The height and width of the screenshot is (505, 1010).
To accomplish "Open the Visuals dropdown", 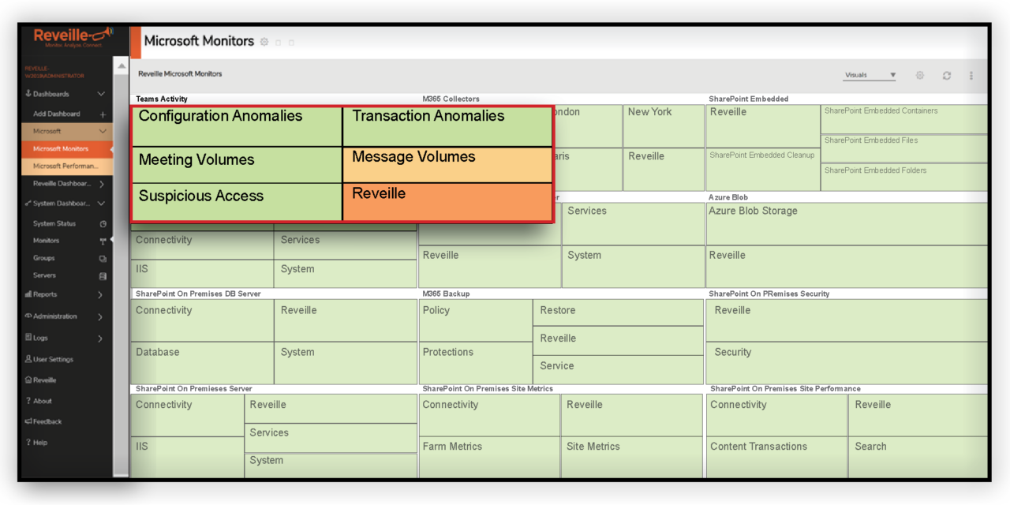I will click(x=870, y=76).
